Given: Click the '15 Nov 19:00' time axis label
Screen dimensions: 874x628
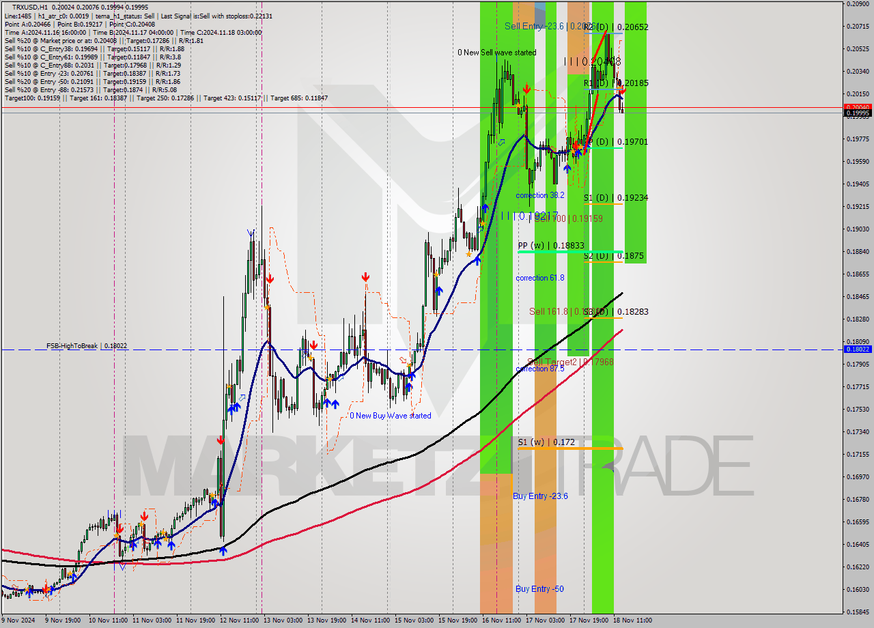Looking at the screenshot, I should point(457,621).
